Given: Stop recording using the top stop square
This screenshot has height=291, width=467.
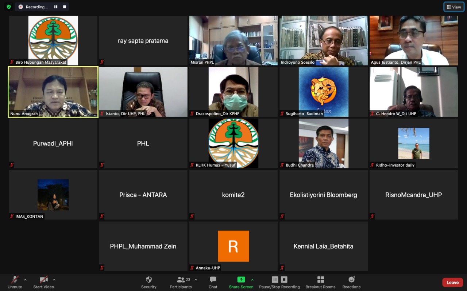Looking at the screenshot, I should click(65, 7).
